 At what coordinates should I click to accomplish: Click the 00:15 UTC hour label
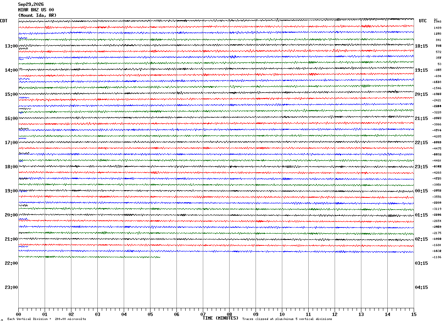pyautogui.click(x=421, y=191)
